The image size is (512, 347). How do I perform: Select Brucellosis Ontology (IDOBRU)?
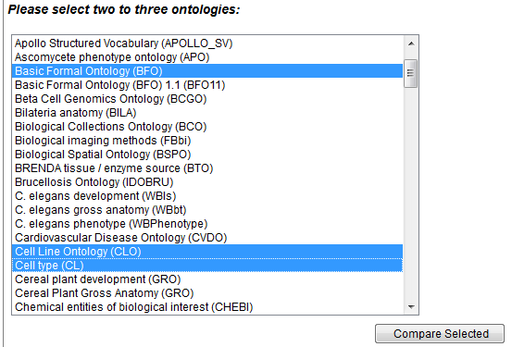pyautogui.click(x=207, y=181)
